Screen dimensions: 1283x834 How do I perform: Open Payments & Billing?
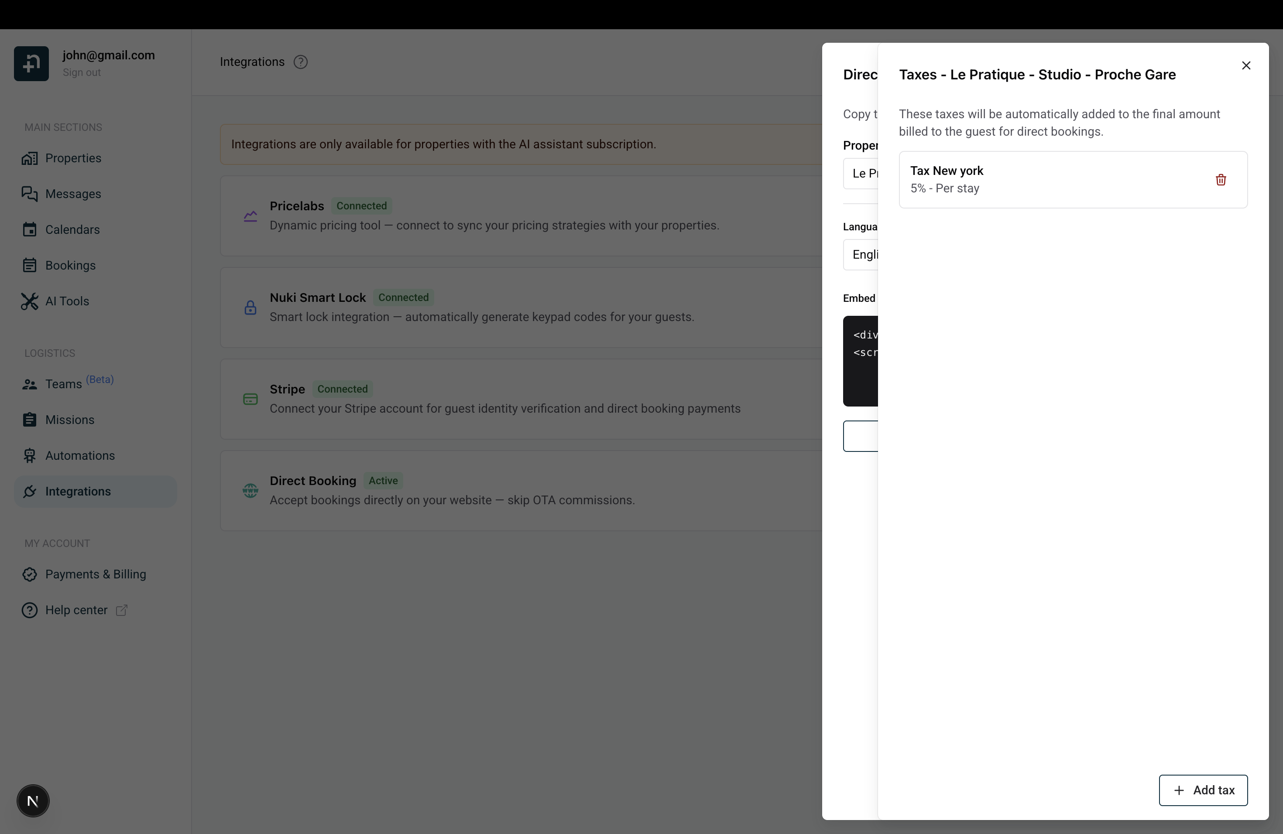tap(96, 574)
